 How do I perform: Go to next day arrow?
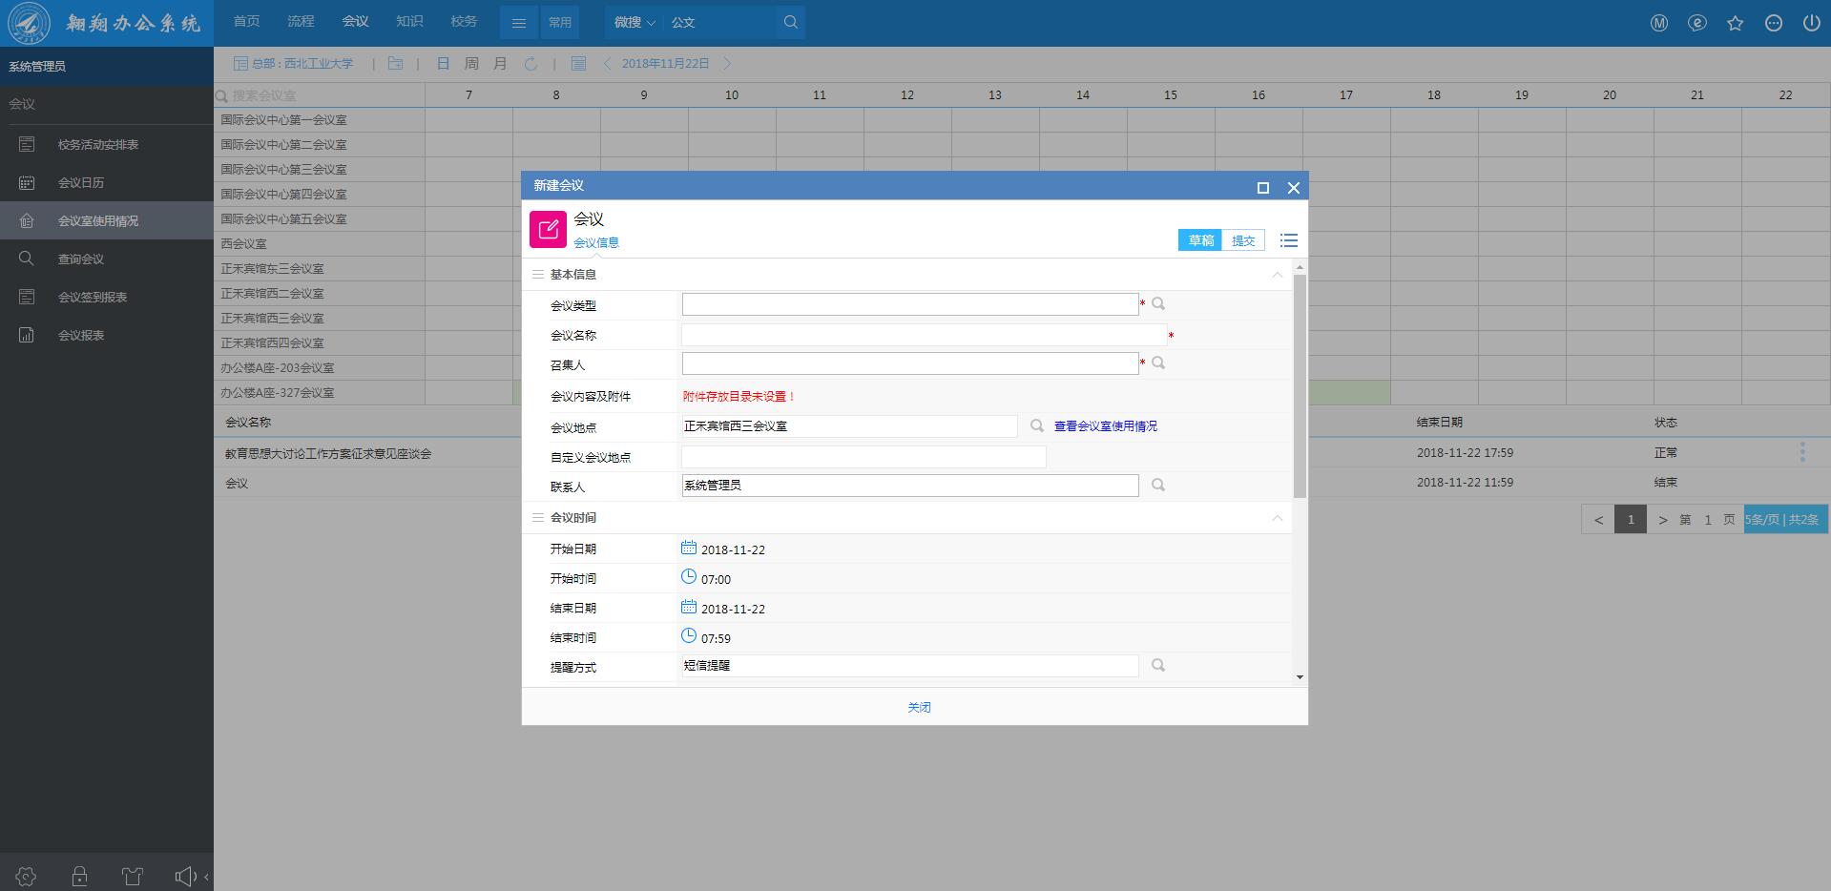point(727,64)
